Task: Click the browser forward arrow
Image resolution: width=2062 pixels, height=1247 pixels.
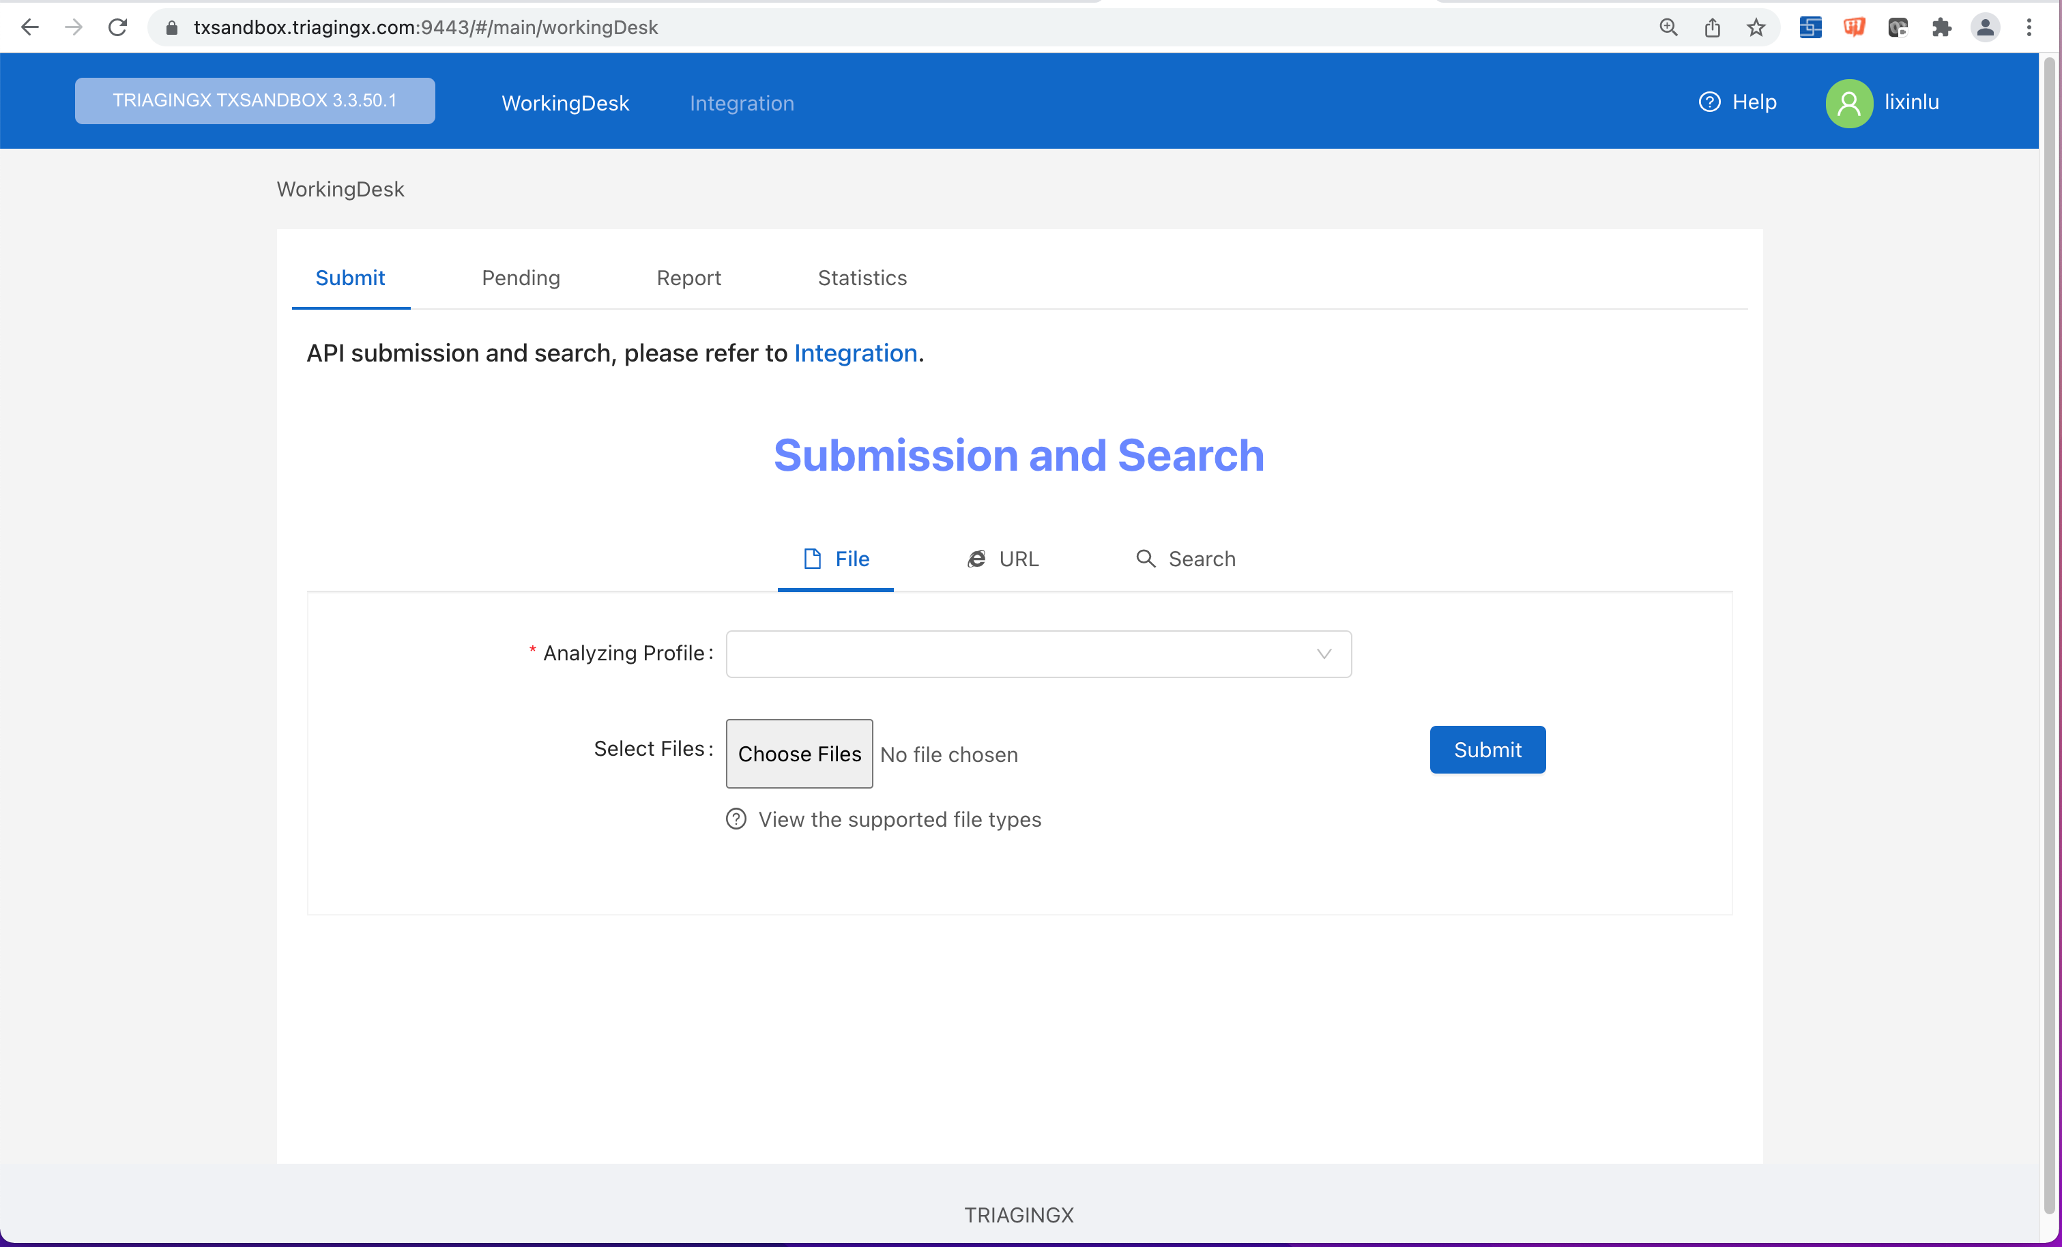Action: [74, 27]
